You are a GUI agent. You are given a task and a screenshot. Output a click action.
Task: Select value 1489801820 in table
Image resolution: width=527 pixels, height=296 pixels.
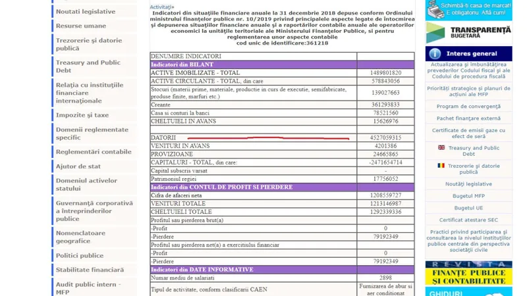(x=385, y=73)
